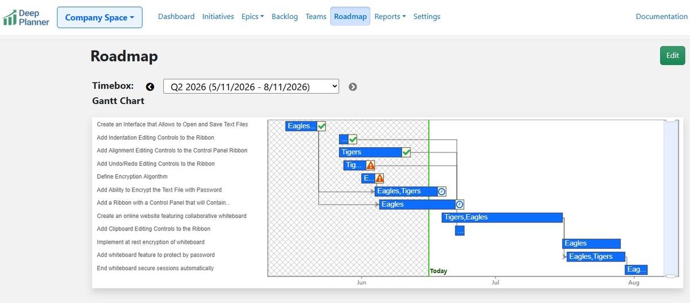Click clock icon on Eagles ribbon bar
The height and width of the screenshot is (303, 690).
click(x=459, y=204)
